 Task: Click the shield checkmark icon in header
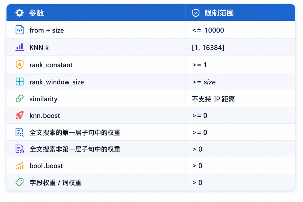(196, 13)
